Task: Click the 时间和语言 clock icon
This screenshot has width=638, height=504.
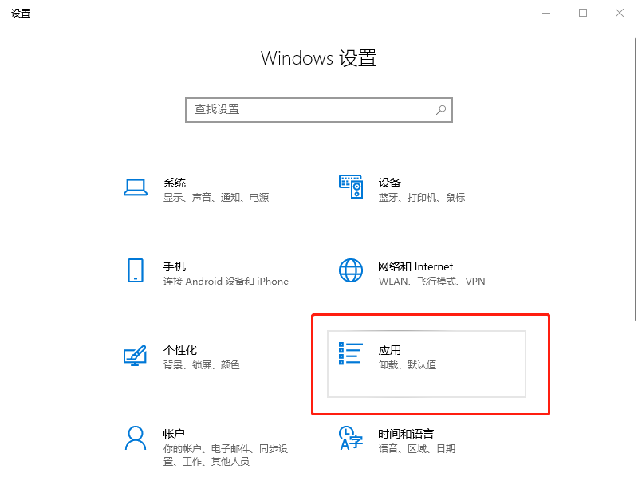Action: pyautogui.click(x=351, y=438)
